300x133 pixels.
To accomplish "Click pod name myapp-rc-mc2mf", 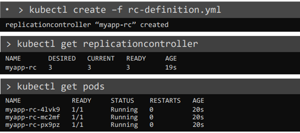I will click(33, 117).
